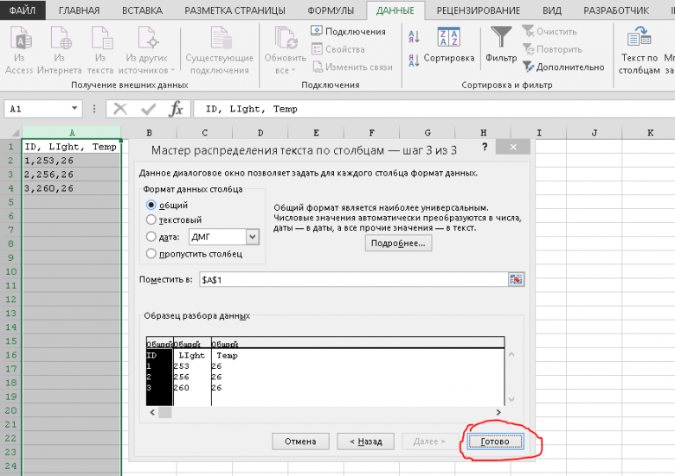Open Дополнительно filter options

563,67
